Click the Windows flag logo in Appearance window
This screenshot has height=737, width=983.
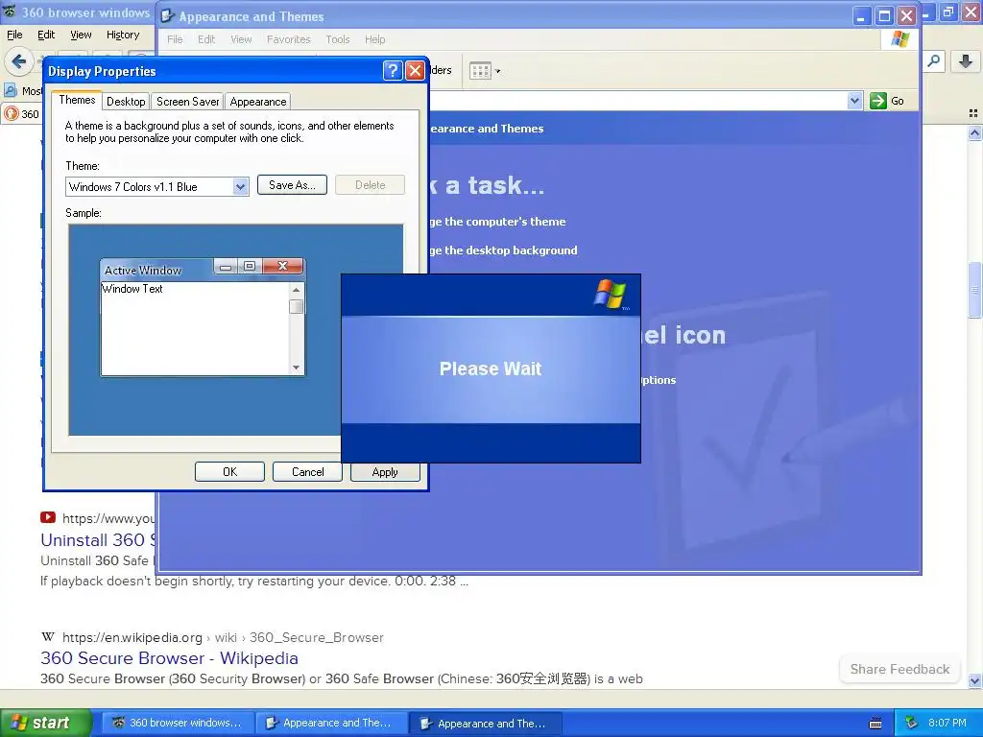tap(899, 38)
